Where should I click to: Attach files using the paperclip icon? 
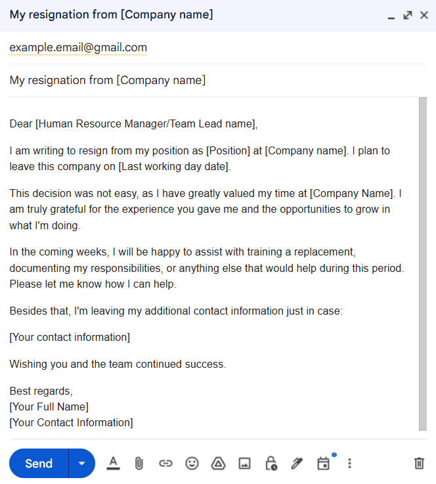point(139,463)
